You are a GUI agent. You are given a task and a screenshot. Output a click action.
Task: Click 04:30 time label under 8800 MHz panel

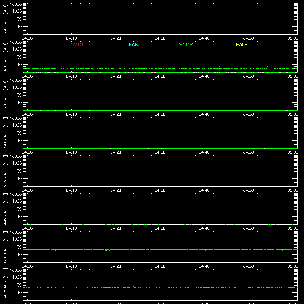click(160, 266)
